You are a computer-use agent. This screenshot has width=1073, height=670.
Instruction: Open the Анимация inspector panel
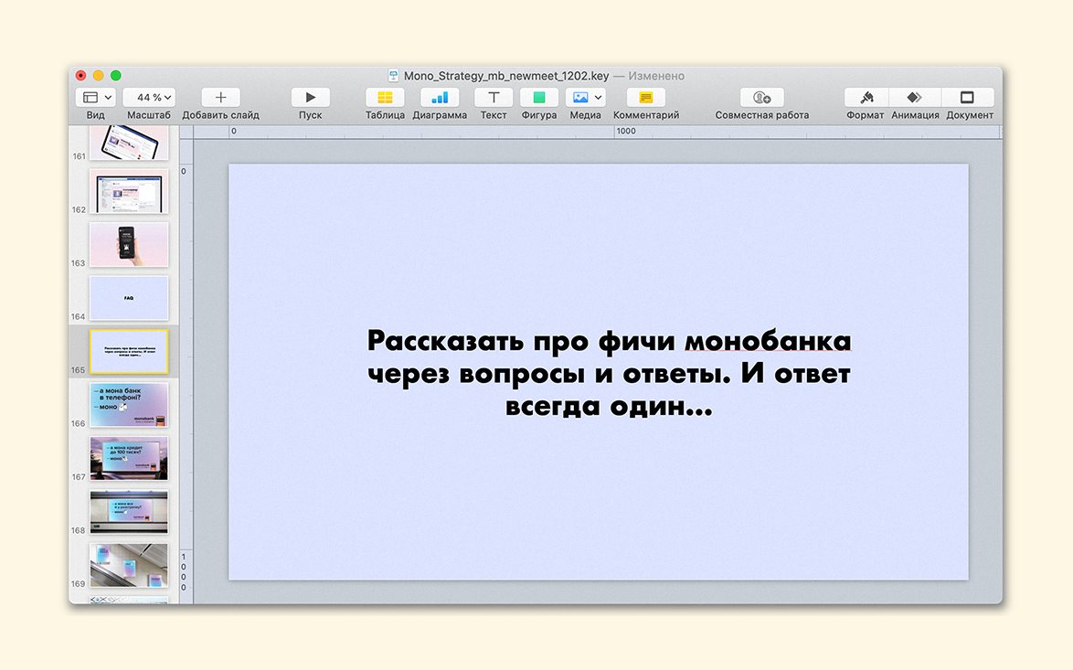click(915, 97)
